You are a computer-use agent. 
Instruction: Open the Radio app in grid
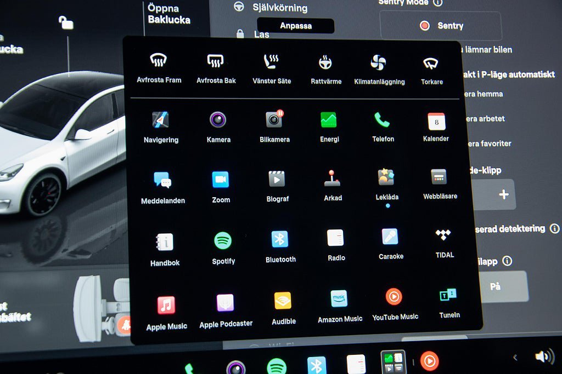click(x=336, y=245)
